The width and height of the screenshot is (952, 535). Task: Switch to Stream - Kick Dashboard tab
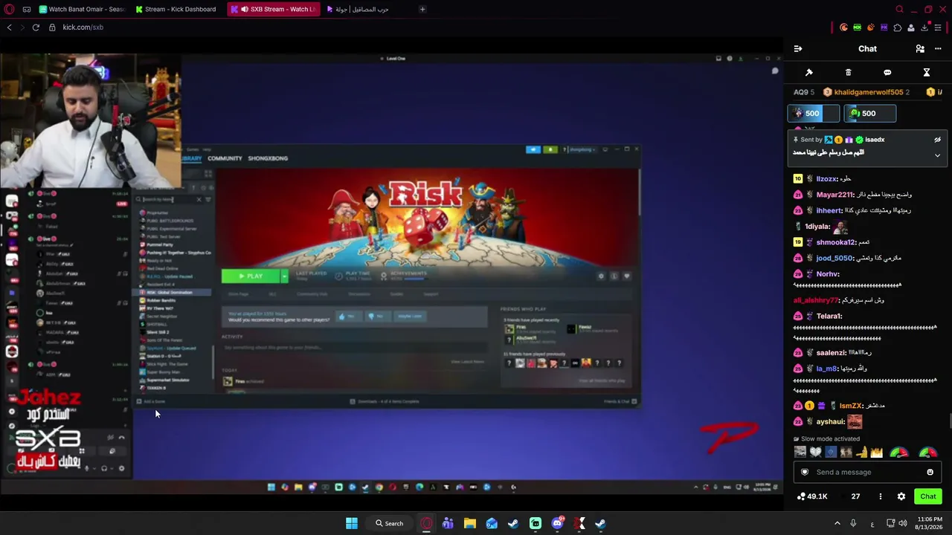176,10
